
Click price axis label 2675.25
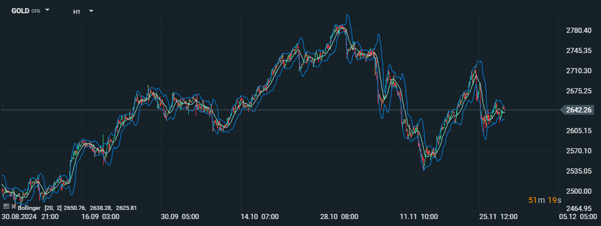578,91
